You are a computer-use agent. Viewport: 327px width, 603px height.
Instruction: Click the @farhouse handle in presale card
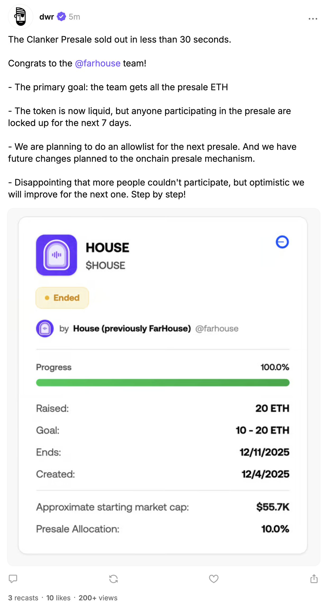click(x=217, y=329)
